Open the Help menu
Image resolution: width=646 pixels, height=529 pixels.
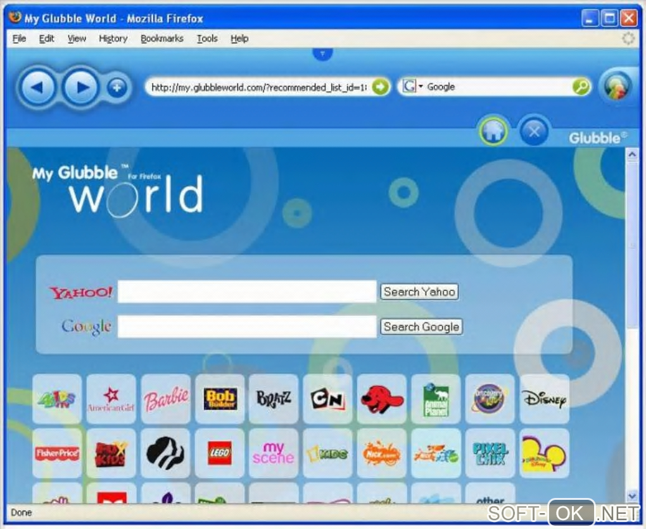point(239,38)
